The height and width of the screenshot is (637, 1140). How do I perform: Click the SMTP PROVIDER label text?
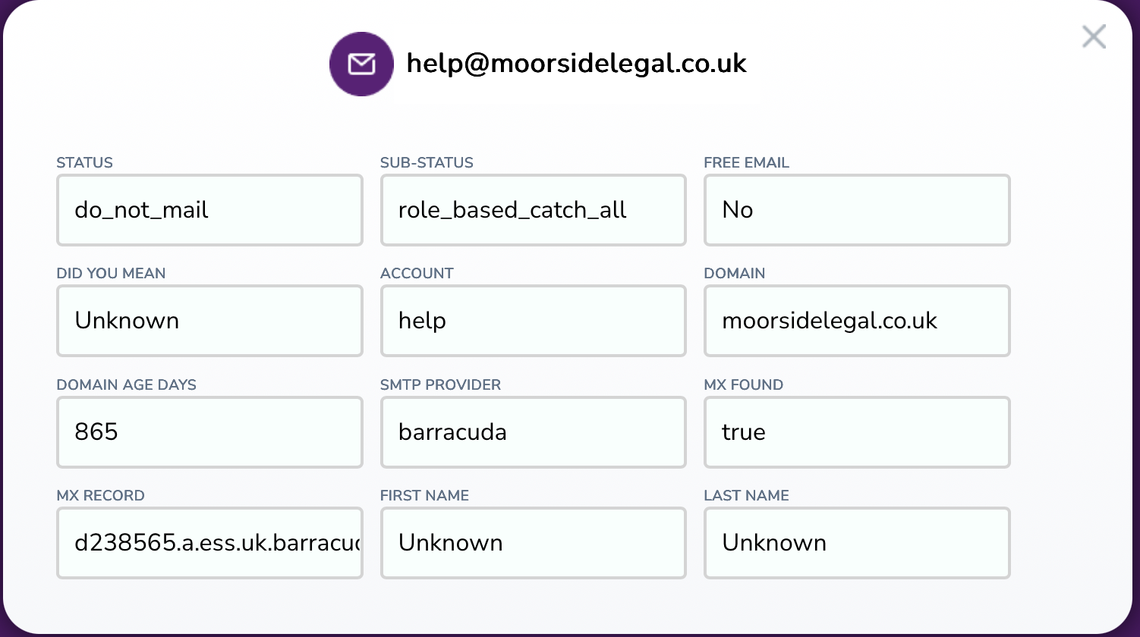point(440,385)
